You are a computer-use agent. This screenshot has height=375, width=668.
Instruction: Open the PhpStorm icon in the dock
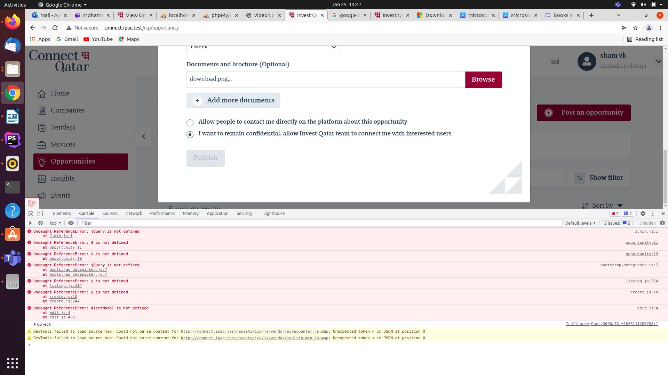(13, 140)
